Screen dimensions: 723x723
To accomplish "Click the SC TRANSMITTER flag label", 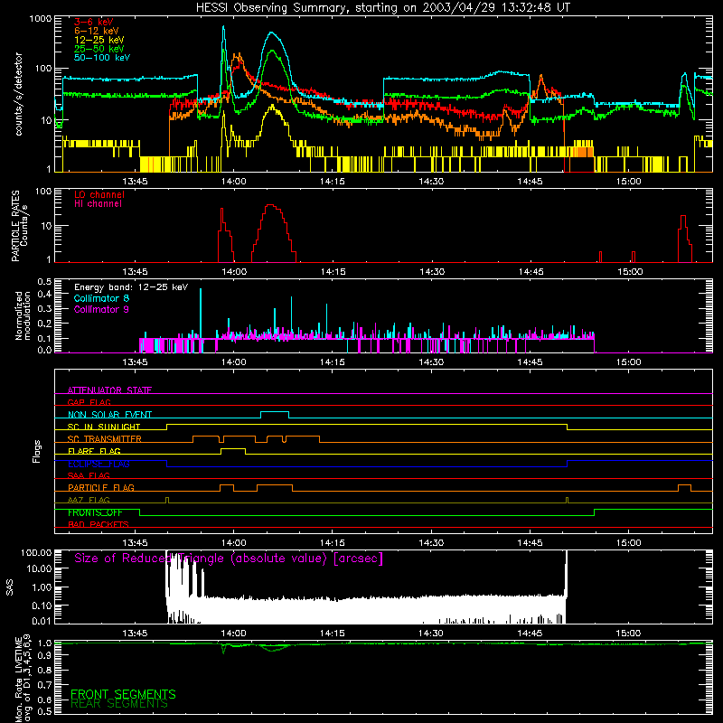I will click(x=105, y=439).
